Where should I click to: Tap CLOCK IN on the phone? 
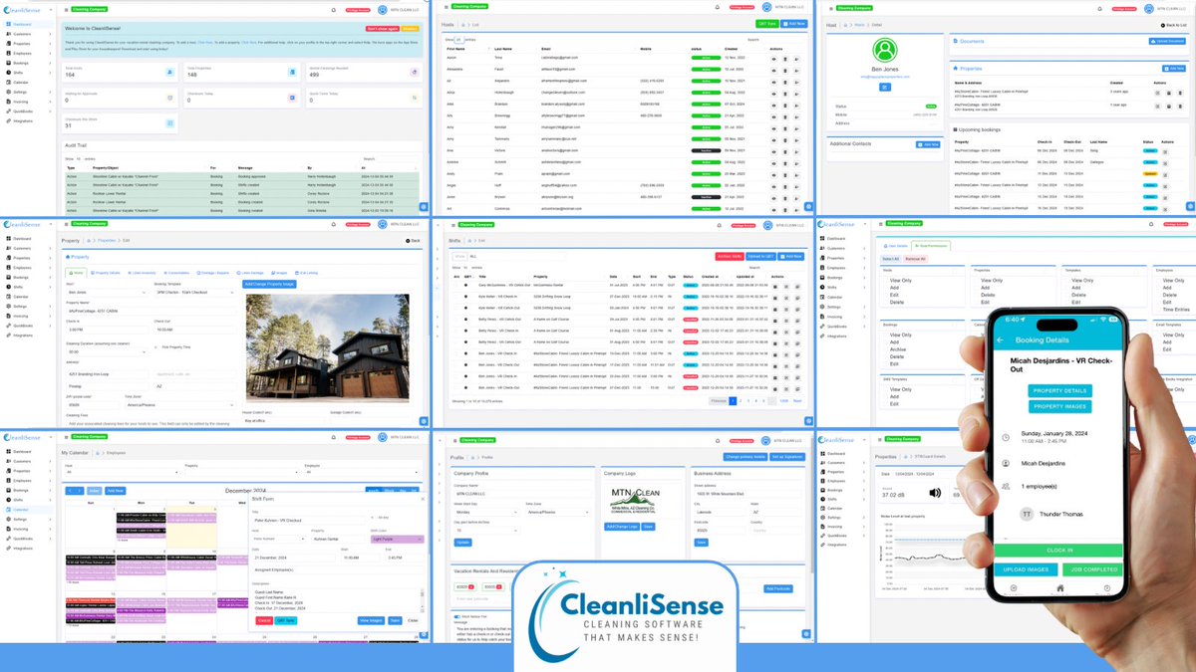tap(1058, 551)
